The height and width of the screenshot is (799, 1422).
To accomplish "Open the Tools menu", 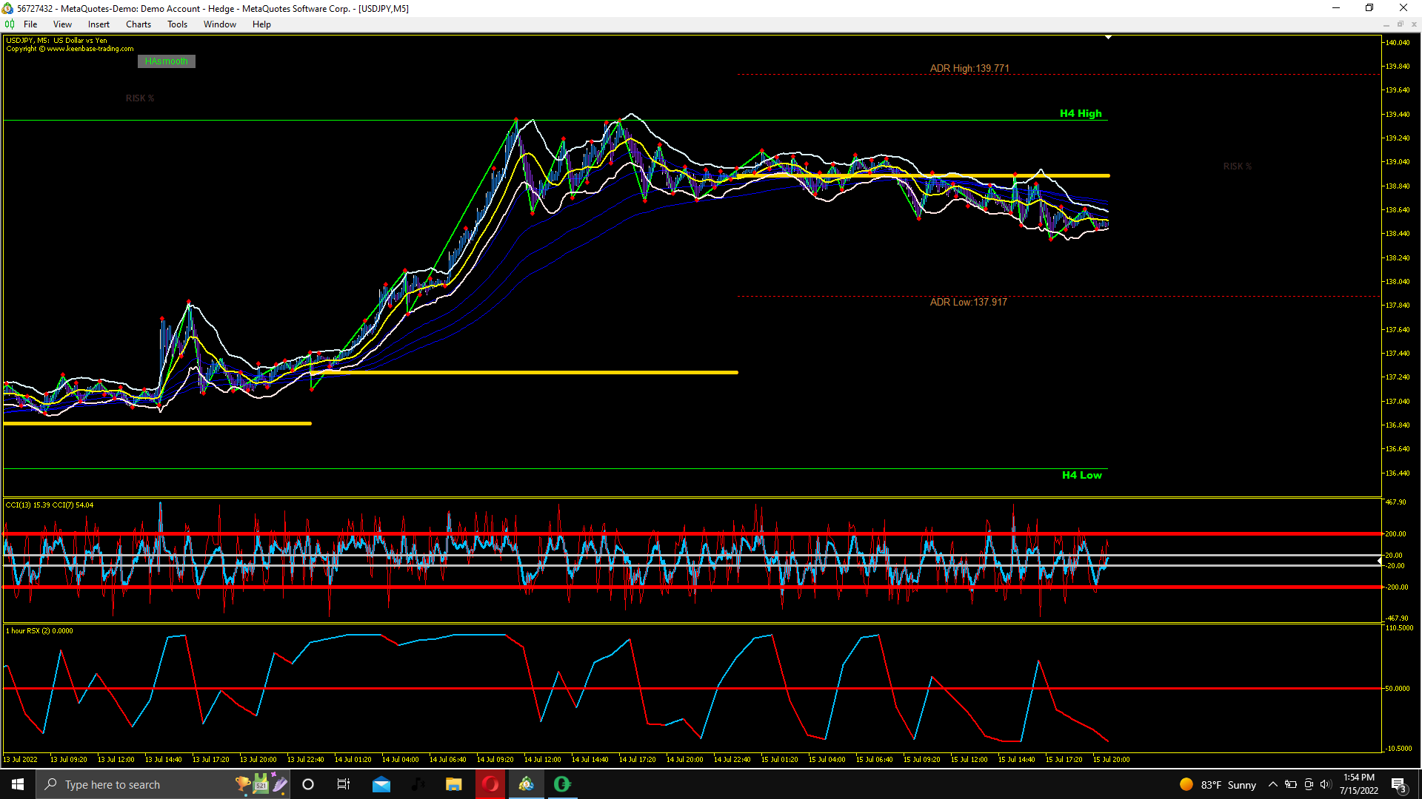I will pyautogui.click(x=177, y=24).
